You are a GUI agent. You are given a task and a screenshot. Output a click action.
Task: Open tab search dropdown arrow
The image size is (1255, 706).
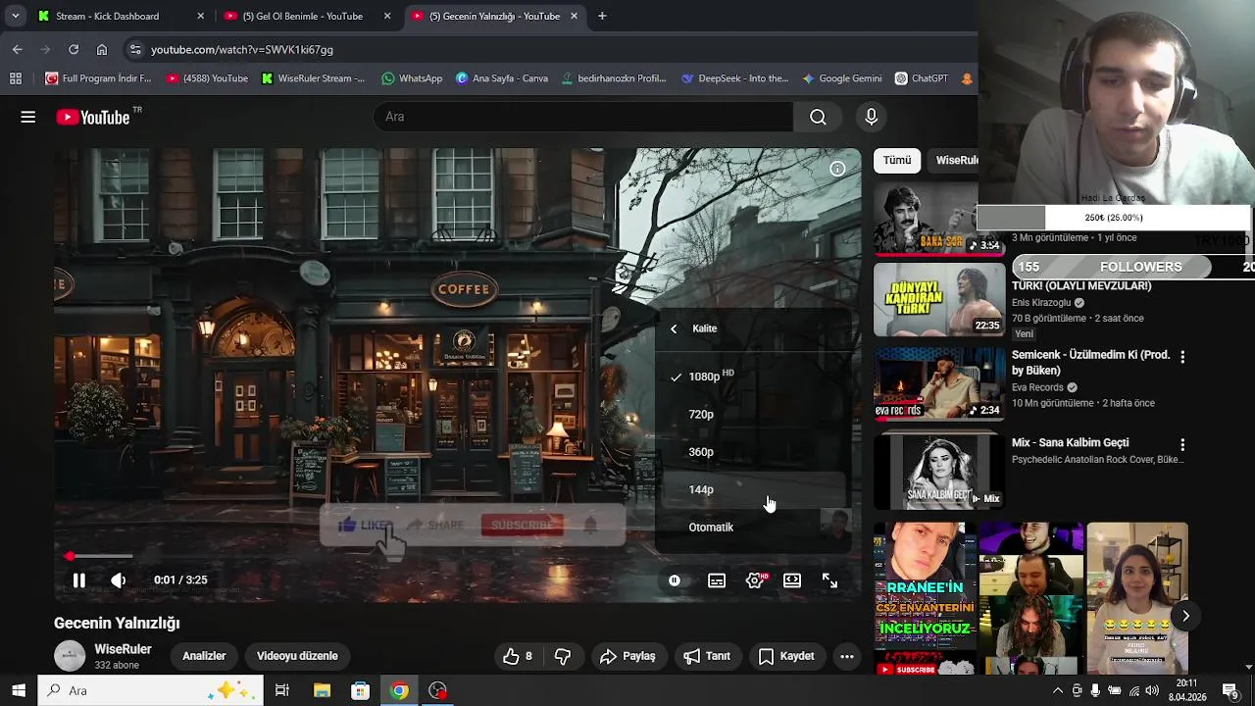click(x=15, y=16)
